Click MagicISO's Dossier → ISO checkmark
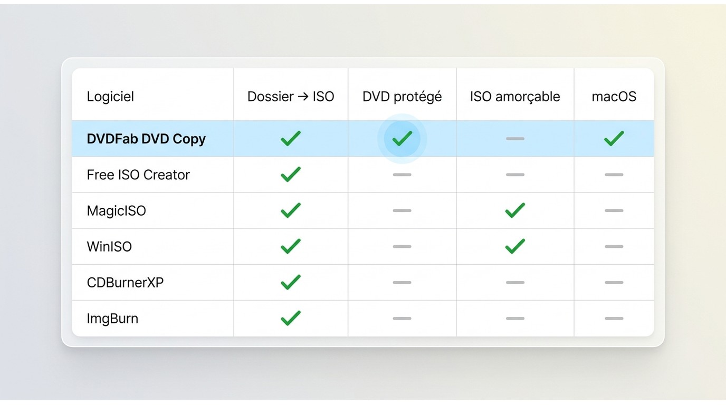The height and width of the screenshot is (405, 726). (x=291, y=210)
